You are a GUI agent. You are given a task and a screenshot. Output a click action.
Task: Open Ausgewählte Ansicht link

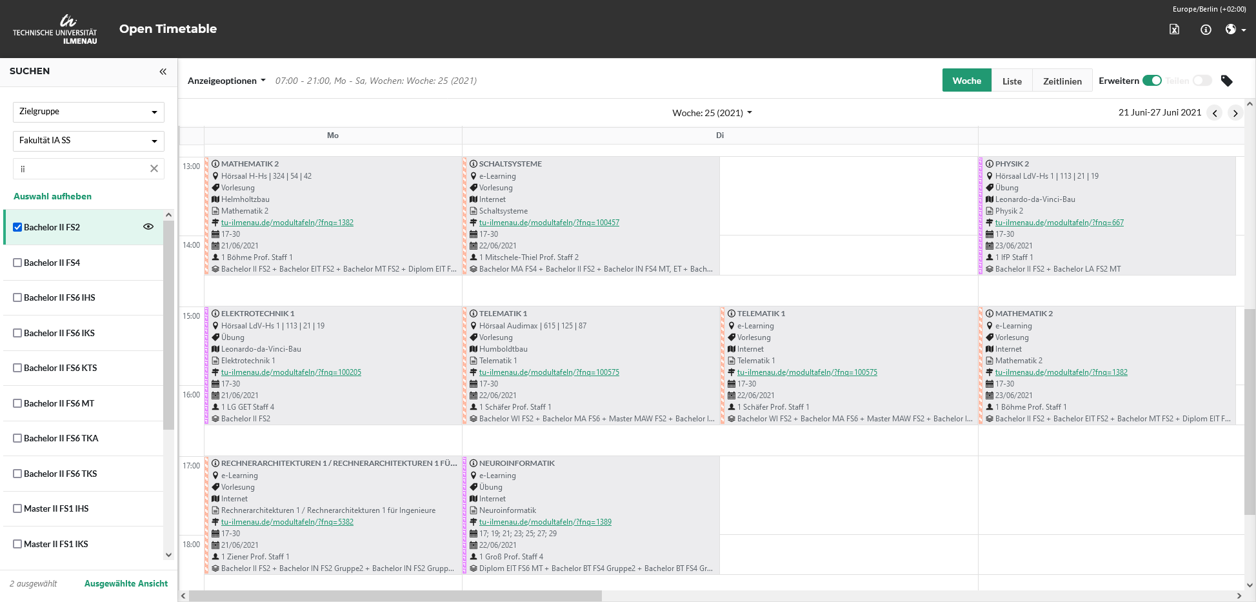(126, 583)
